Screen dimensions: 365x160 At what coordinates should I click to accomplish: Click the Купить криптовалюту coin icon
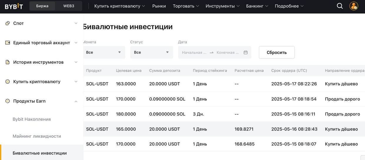tap(8, 82)
